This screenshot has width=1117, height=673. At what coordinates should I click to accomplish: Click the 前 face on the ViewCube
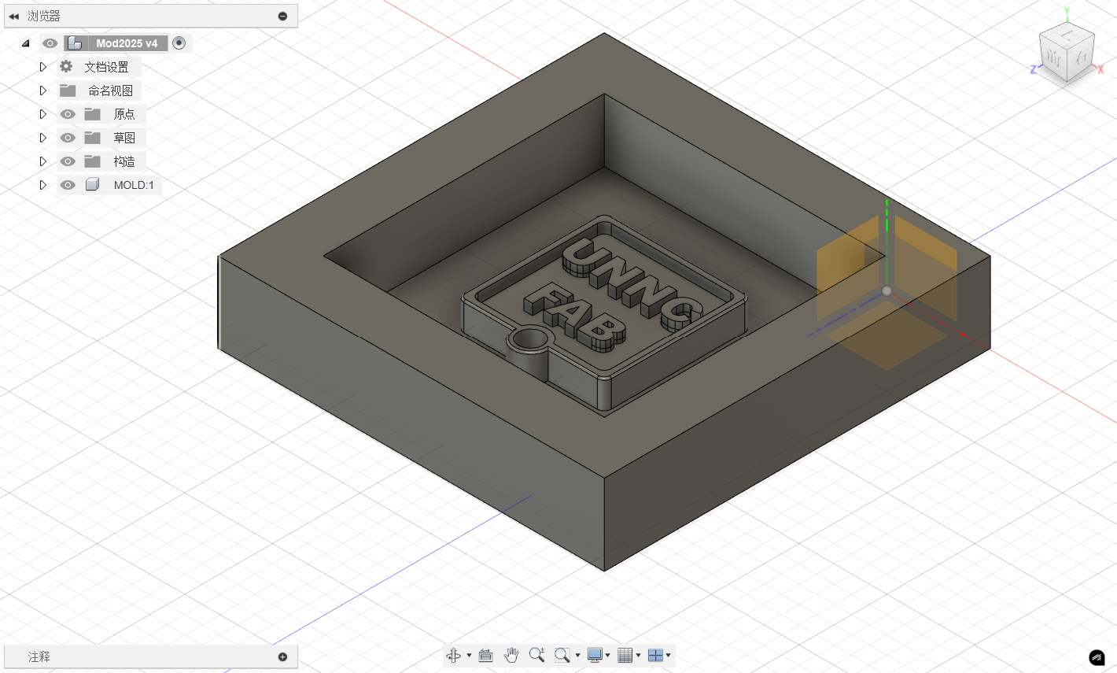click(1053, 57)
